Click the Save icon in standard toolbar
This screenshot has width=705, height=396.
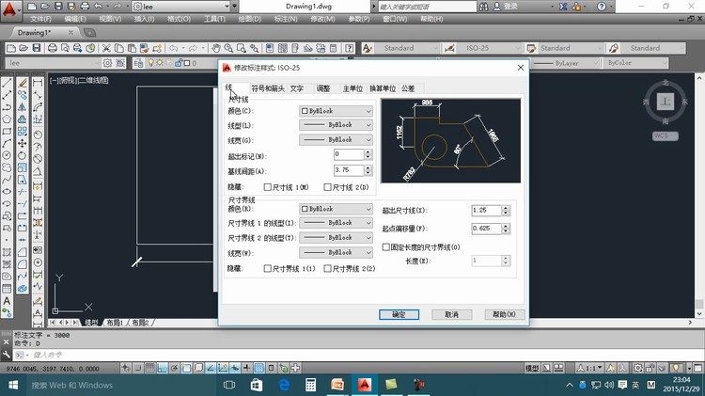tap(37, 48)
